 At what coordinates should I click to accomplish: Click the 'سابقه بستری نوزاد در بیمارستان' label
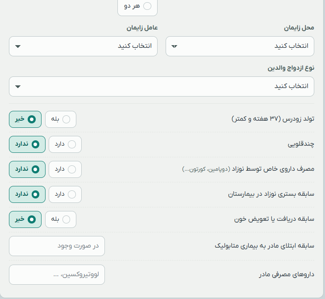[x=271, y=194]
